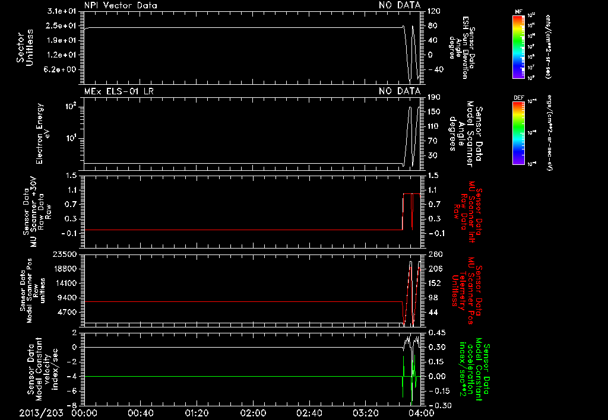Click the 'ESH Sun Elevation Angle' axis label

coord(461,47)
